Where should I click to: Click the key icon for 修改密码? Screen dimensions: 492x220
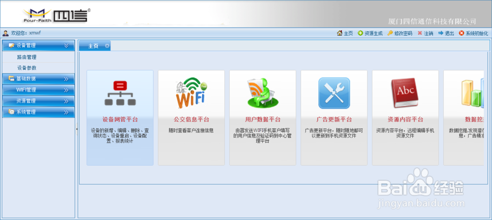pyautogui.click(x=390, y=33)
